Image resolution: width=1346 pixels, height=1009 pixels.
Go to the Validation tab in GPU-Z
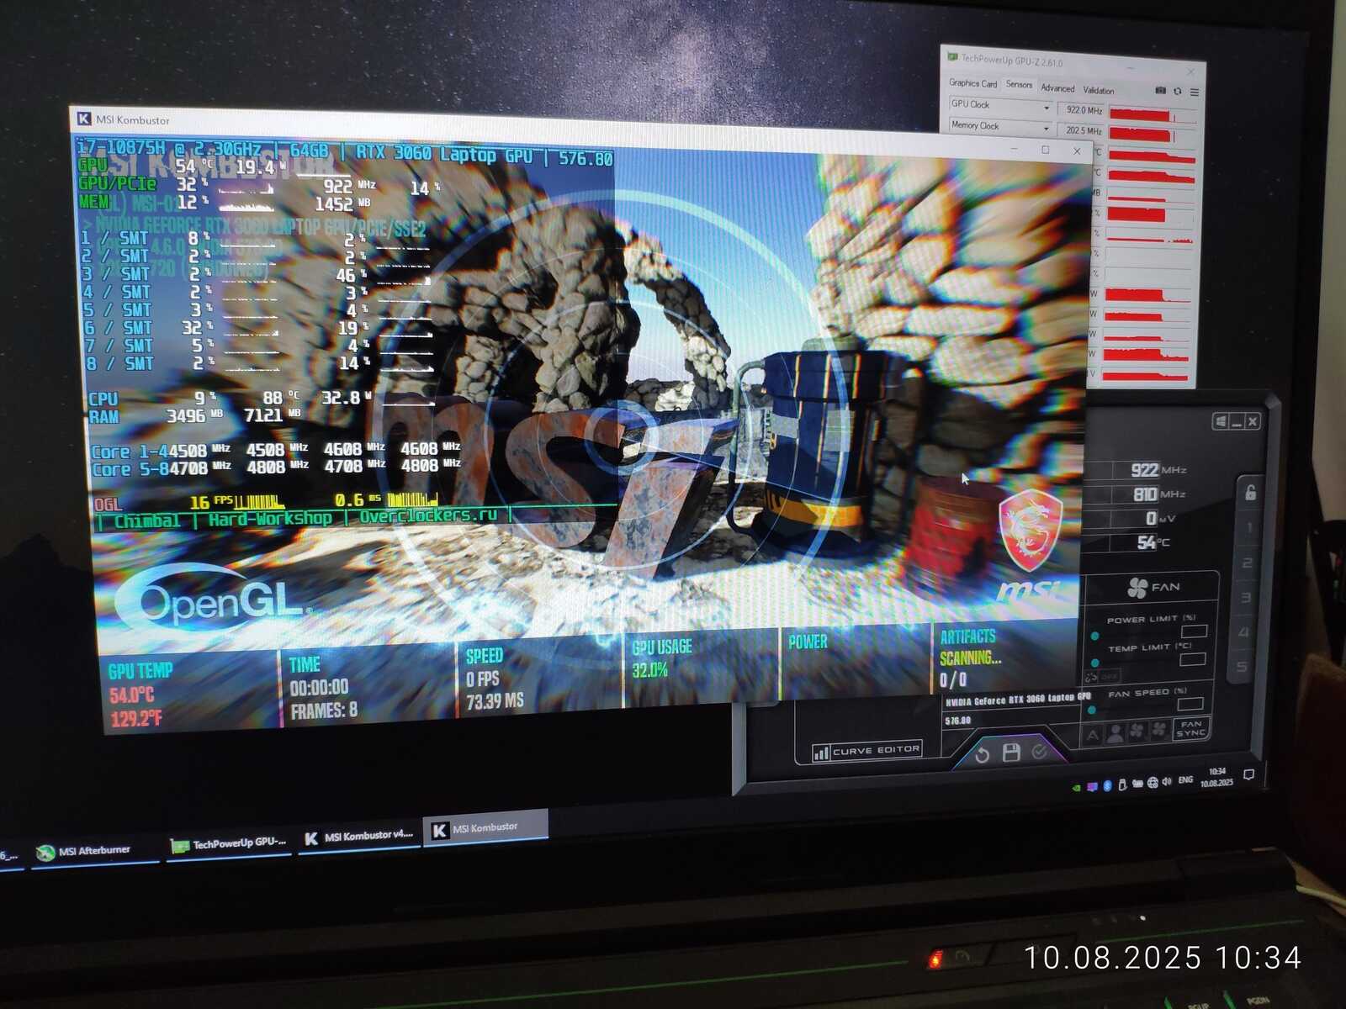tap(1099, 90)
